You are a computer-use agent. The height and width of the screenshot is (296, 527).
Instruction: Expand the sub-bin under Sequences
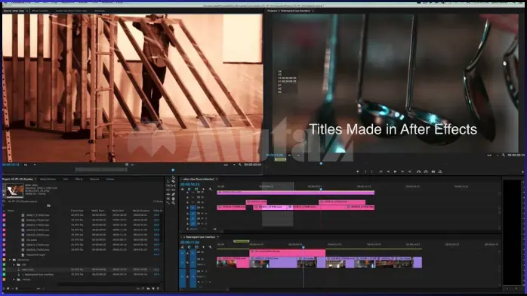[14, 265]
